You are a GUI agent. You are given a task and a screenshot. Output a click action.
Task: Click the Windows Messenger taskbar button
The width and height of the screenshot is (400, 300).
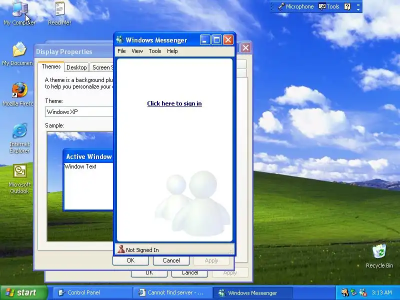[253, 293]
